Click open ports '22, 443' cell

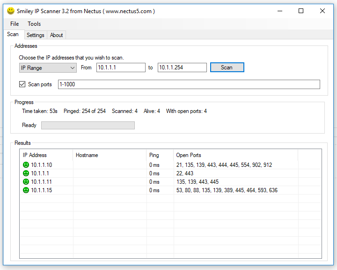point(185,173)
